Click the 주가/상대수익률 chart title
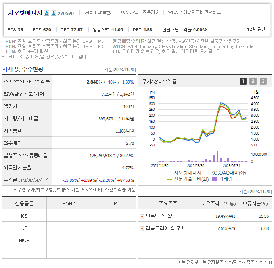The image size is (274, 268). point(159,81)
